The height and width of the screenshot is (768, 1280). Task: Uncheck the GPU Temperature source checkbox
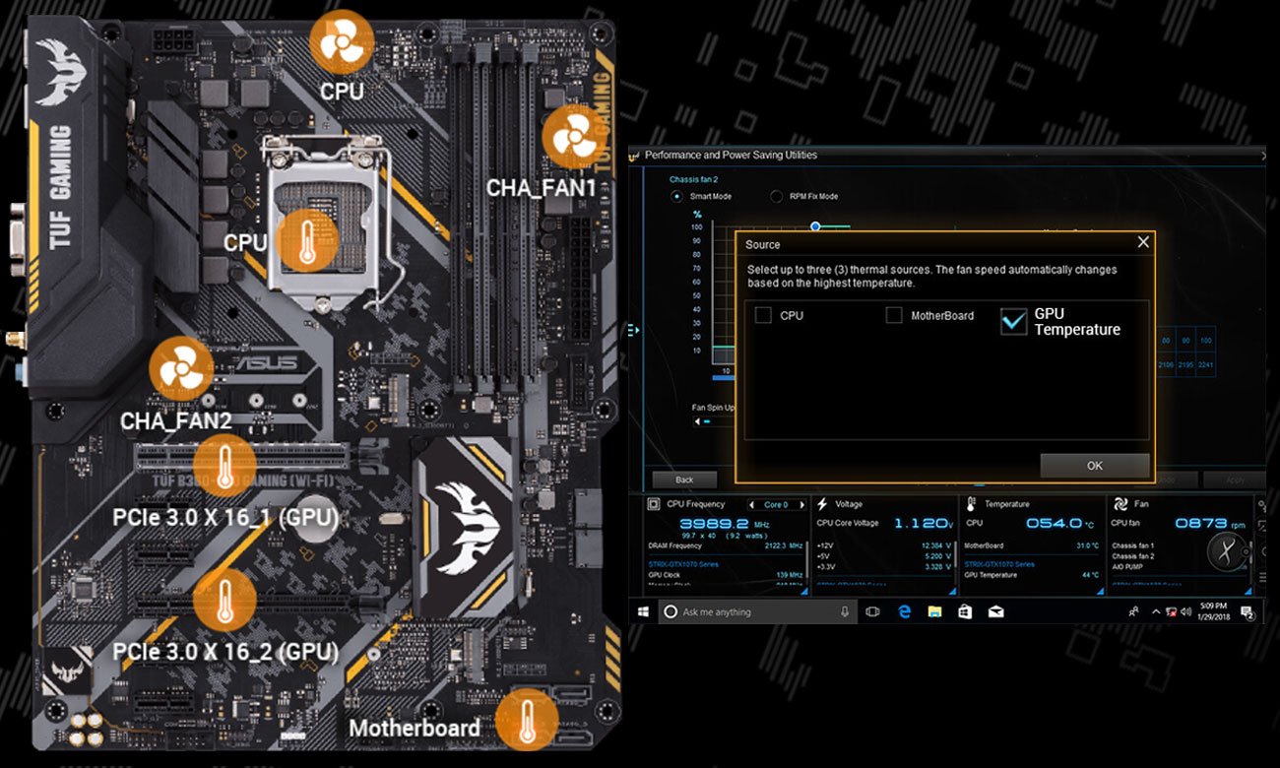tap(1013, 321)
